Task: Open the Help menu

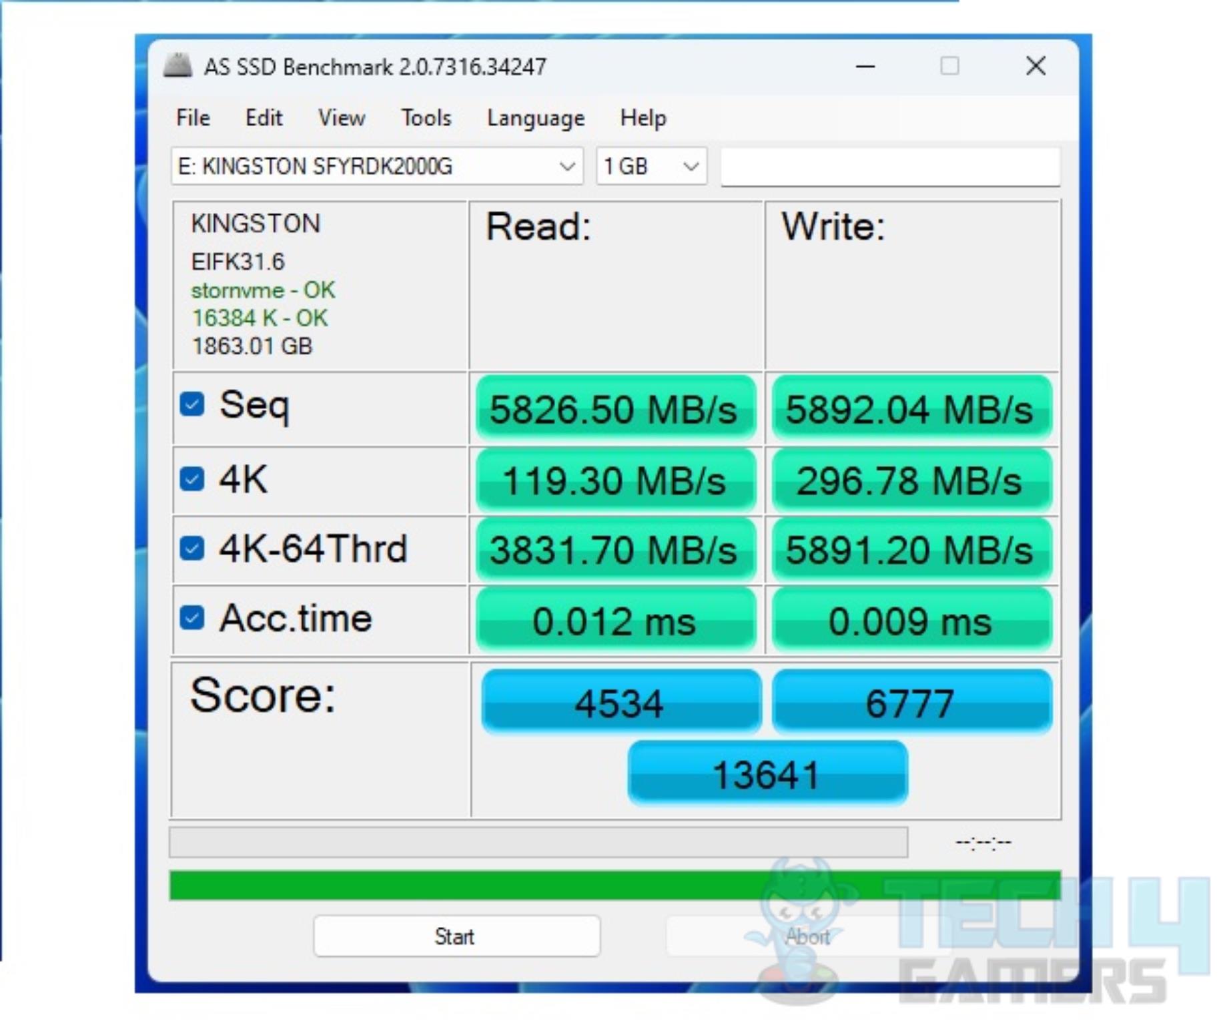Action: click(x=643, y=118)
